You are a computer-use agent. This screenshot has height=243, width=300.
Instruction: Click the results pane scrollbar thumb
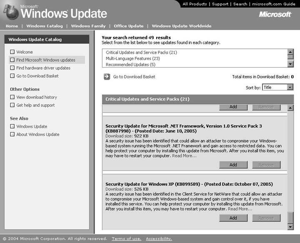(x=290, y=218)
